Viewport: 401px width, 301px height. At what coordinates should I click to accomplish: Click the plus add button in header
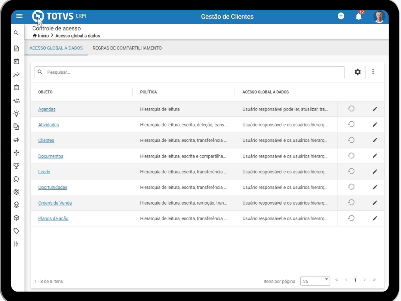click(341, 16)
